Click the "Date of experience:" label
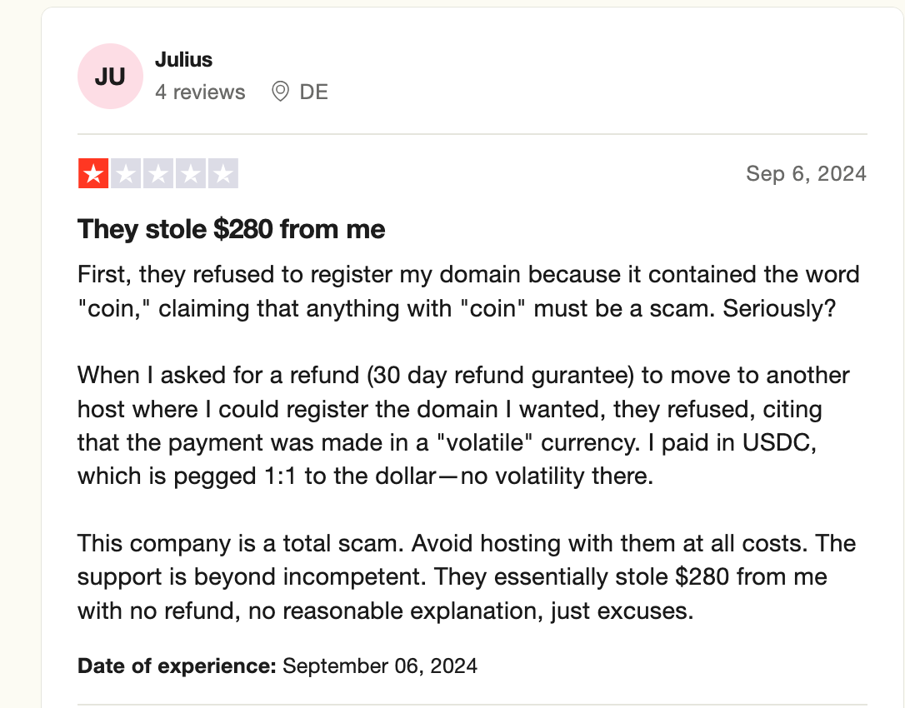905x708 pixels. 177,666
